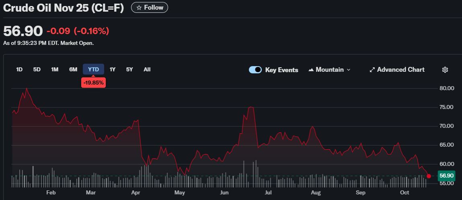Switch to the 1M range
The width and height of the screenshot is (462, 200).
(55, 69)
